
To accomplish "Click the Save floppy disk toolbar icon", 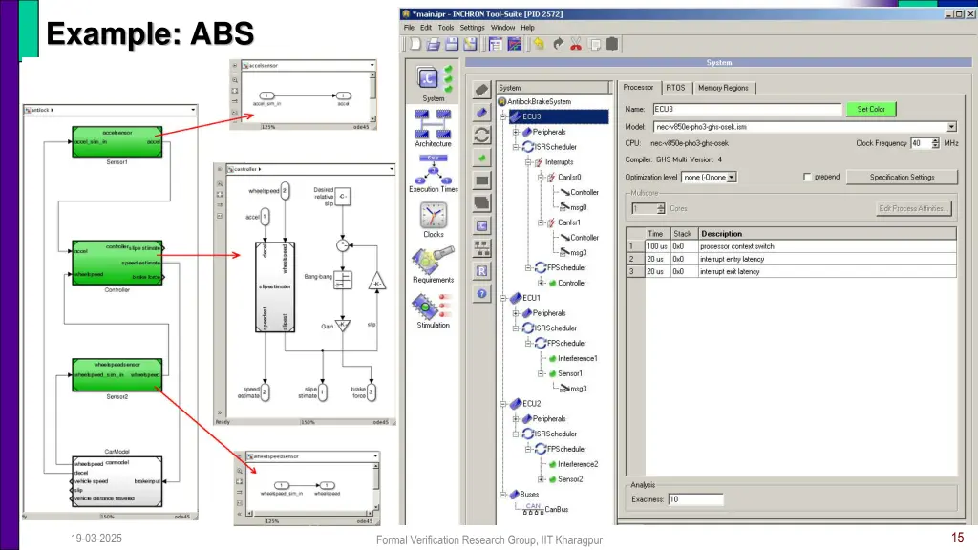I will [x=452, y=44].
